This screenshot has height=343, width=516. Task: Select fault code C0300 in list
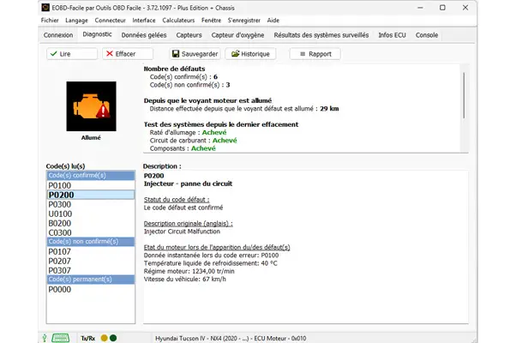pos(91,232)
